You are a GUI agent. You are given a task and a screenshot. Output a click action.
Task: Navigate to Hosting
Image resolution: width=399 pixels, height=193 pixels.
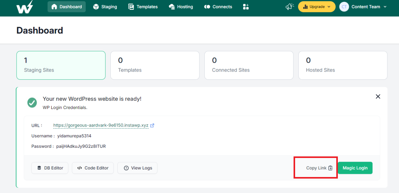(181, 7)
